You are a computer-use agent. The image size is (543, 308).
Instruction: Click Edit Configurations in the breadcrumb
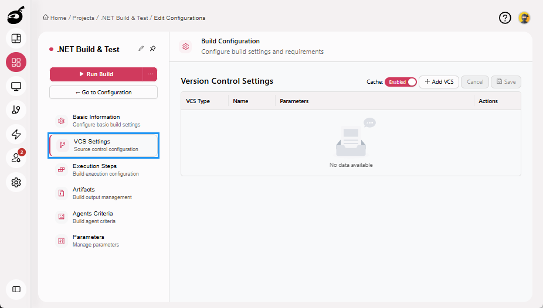coord(179,18)
